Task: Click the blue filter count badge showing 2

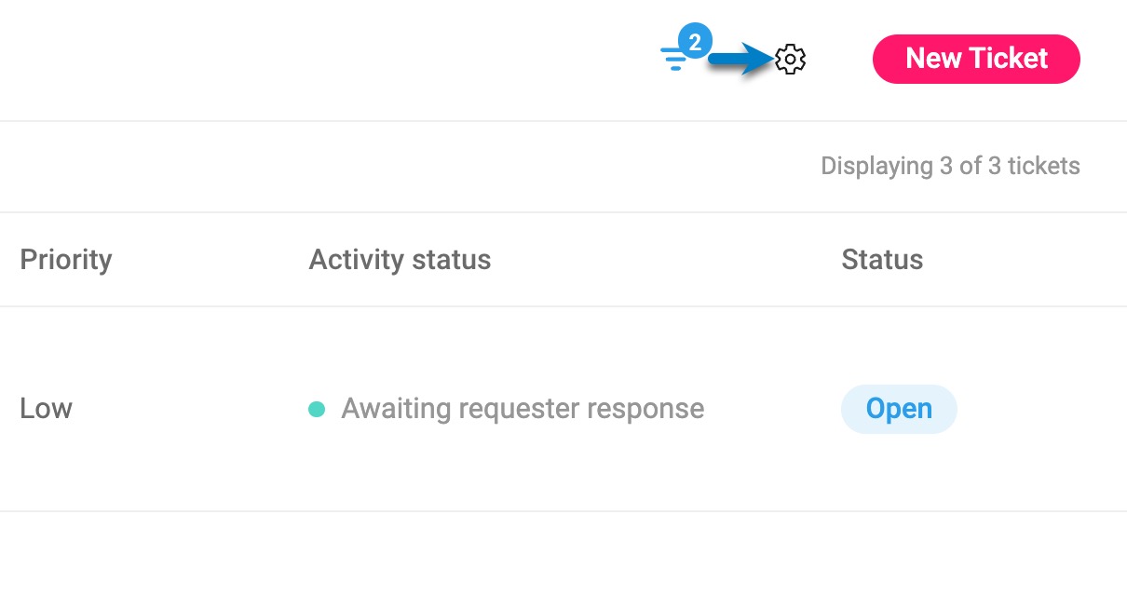Action: click(695, 41)
